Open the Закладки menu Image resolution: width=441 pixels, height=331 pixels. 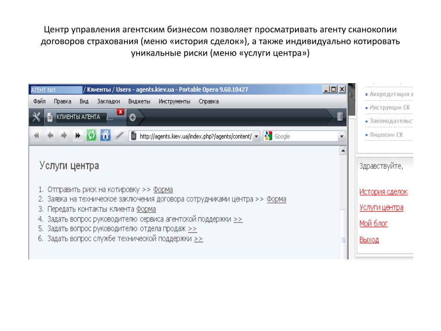[x=109, y=101]
